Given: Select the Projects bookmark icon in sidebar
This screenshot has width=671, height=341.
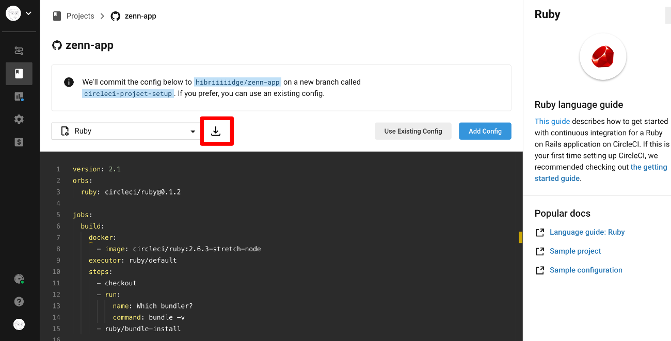Looking at the screenshot, I should coord(19,73).
